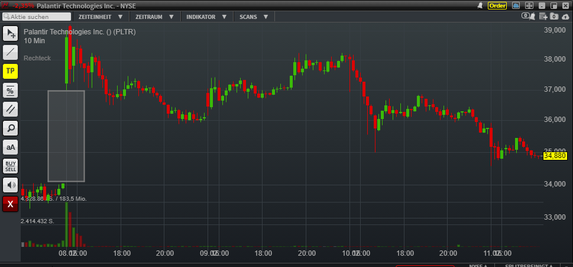Image resolution: width=573 pixels, height=267 pixels.
Task: Expand the SCANS dropdown
Action: click(254, 17)
